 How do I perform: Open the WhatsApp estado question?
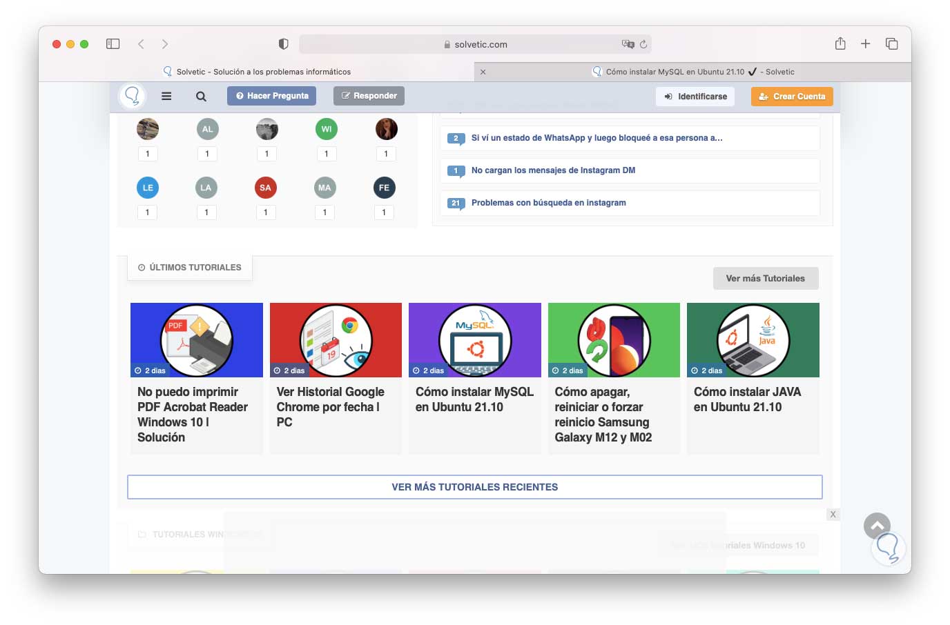click(597, 138)
